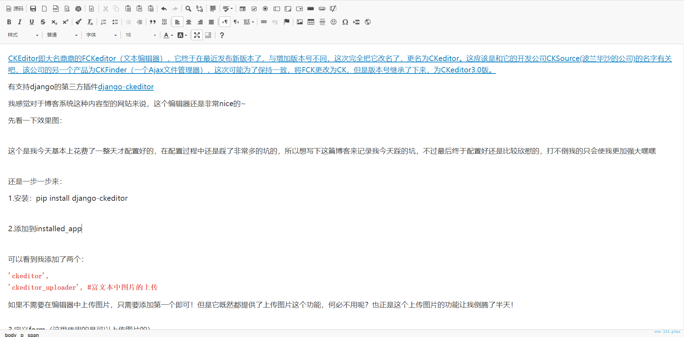Viewport: 684px width, 337px height.
Task: Choose Paste as plain text
Action: 139,9
